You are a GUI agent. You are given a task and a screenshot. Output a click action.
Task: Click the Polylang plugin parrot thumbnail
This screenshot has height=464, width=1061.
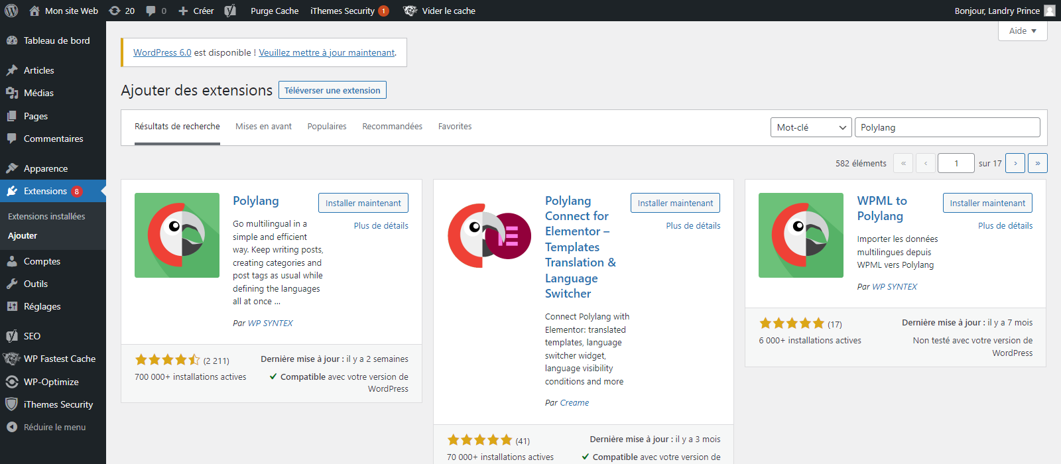point(177,235)
